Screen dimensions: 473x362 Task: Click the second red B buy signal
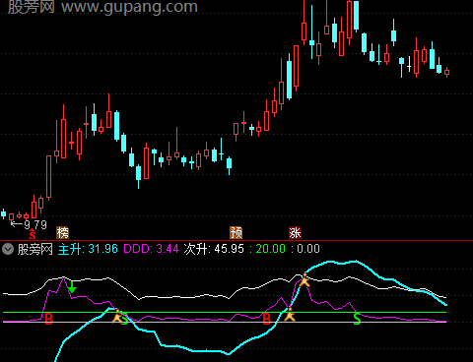tap(267, 319)
